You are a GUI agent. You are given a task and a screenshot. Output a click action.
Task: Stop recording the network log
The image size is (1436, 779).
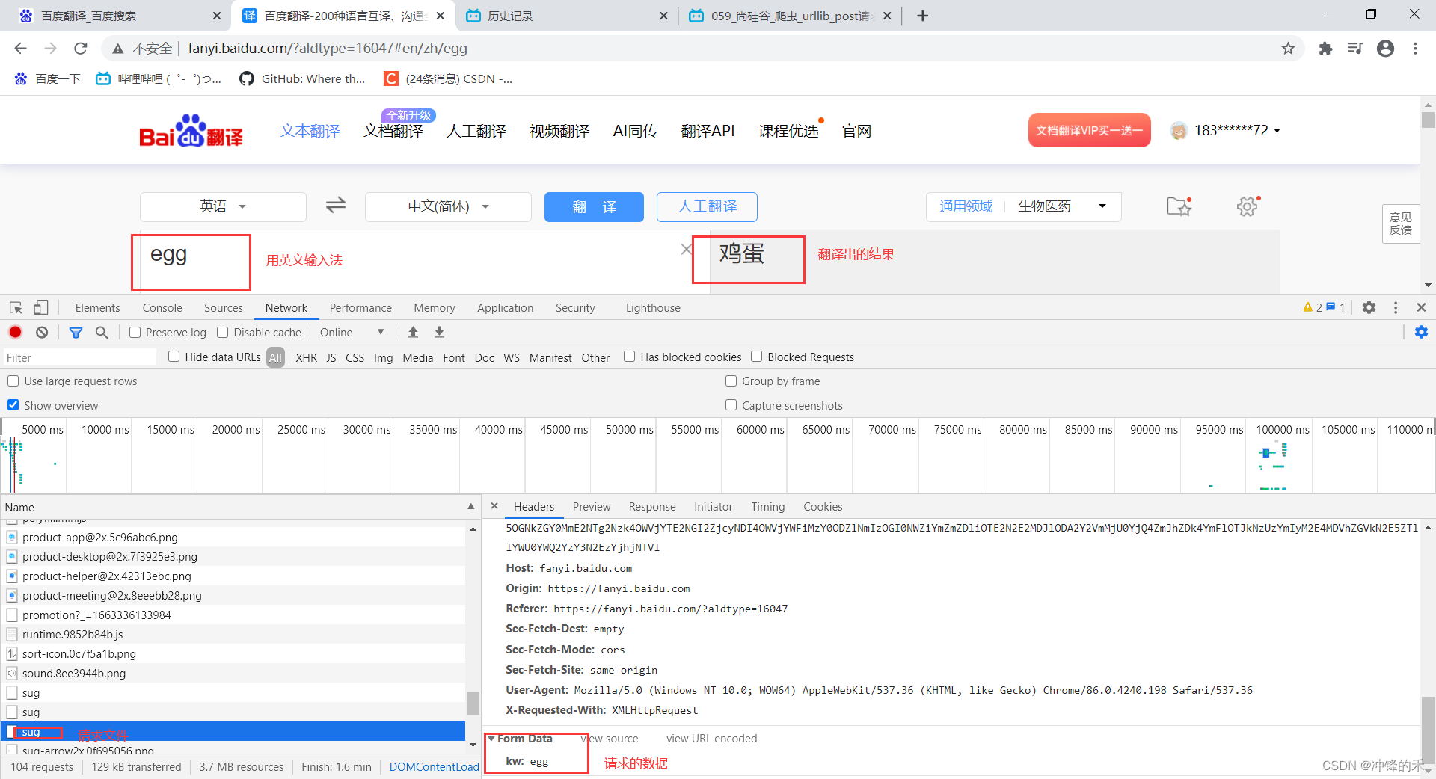pos(15,332)
